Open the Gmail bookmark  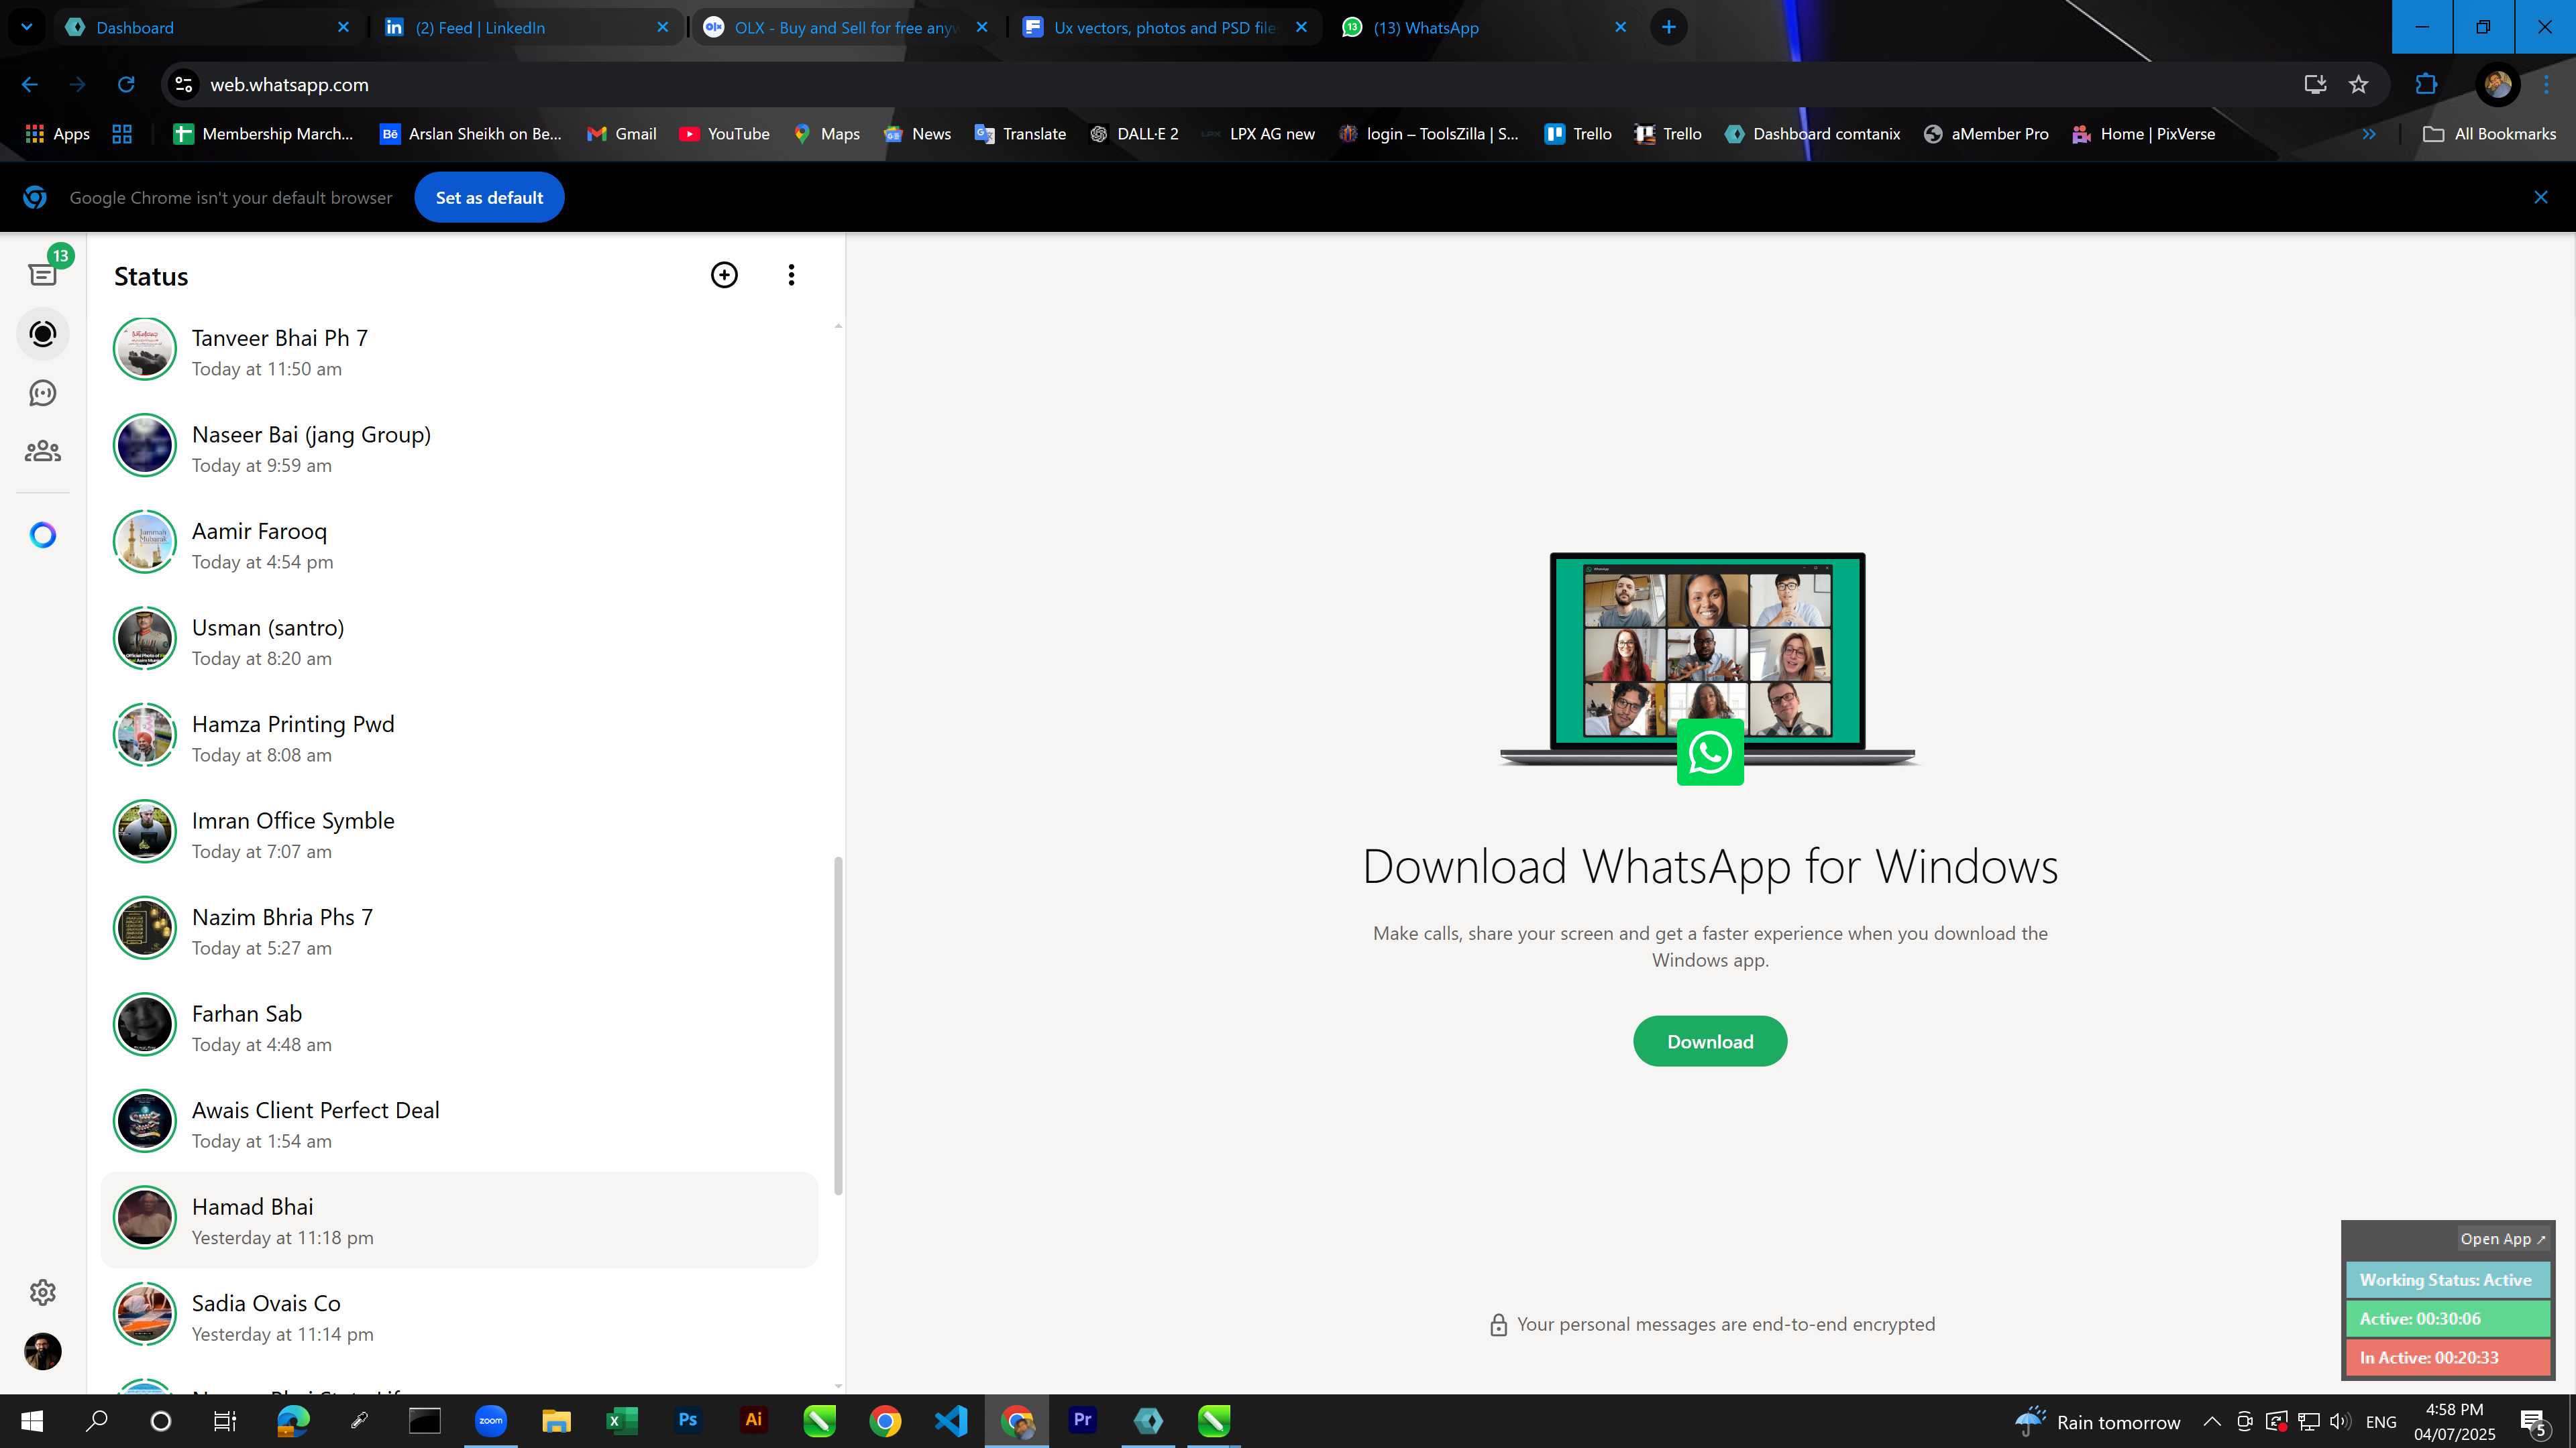[621, 134]
